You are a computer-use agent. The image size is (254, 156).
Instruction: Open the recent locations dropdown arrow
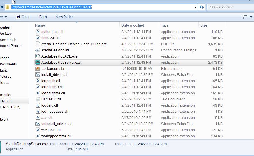click(2, 7)
